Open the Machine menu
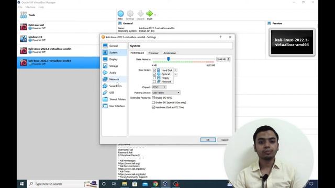The width and height of the screenshot is (335, 188). (30, 7)
